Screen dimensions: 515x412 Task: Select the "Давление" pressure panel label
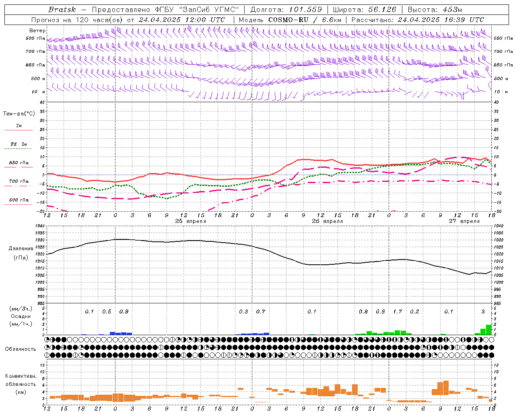click(x=21, y=249)
